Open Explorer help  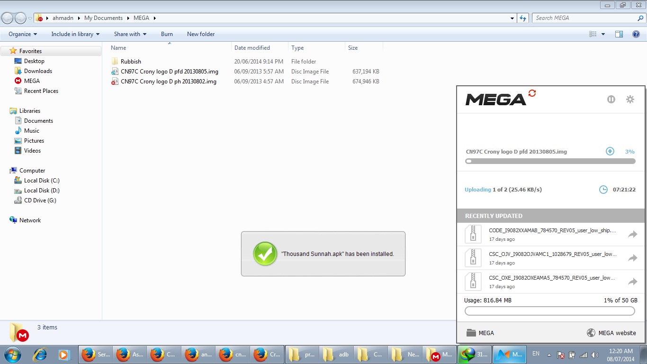coord(636,34)
